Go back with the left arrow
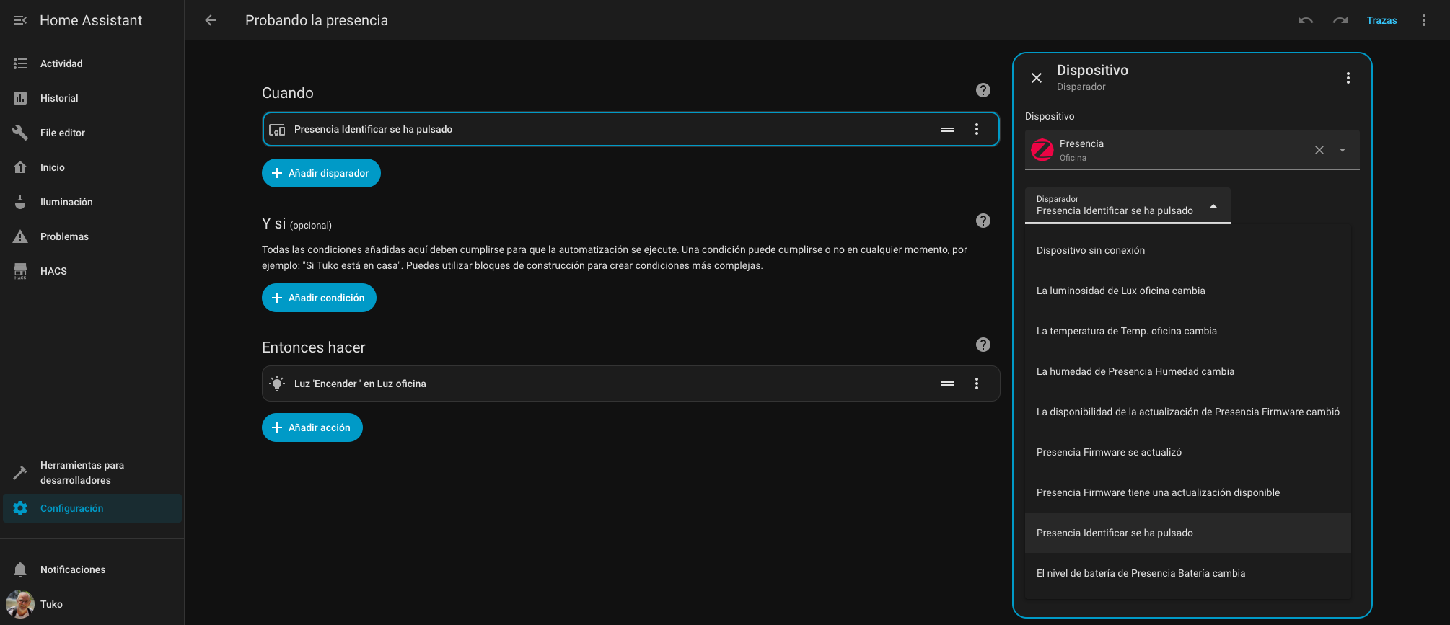This screenshot has height=625, width=1450. click(x=211, y=20)
